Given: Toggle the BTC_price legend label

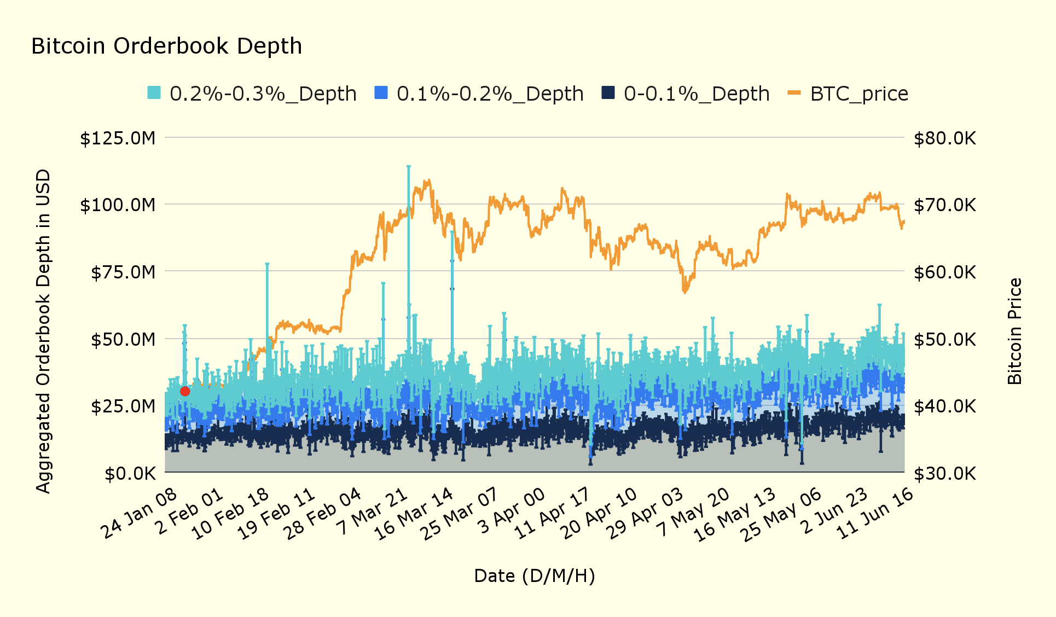Looking at the screenshot, I should tap(859, 94).
